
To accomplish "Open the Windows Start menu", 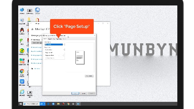I will (21, 104).
